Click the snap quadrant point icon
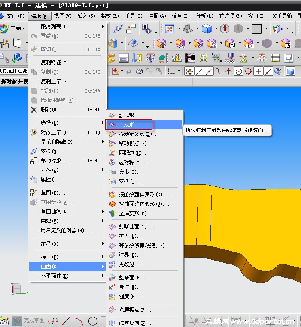301x327 pixels. 248,71
